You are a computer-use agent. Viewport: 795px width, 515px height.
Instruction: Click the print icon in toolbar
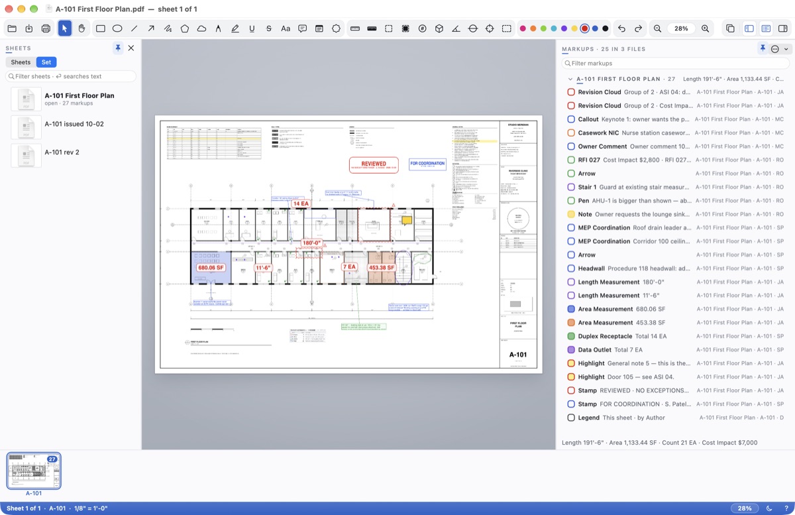[x=46, y=29]
